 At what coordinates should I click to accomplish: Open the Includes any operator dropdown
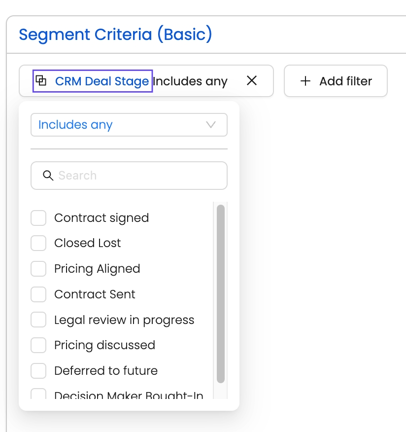click(x=129, y=125)
